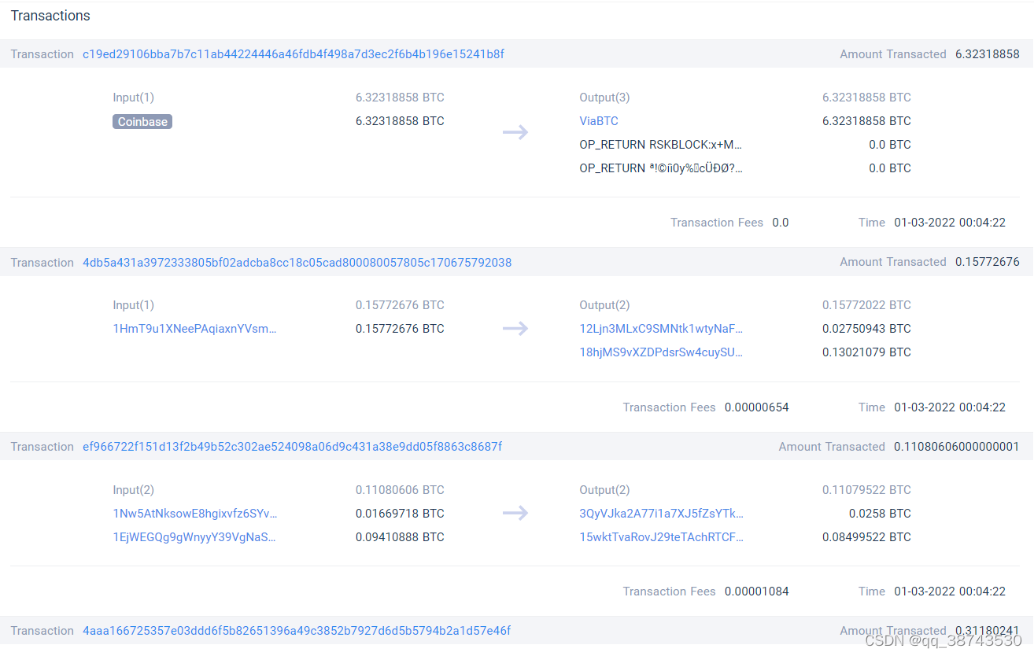Open the ViaBTC output address link
This screenshot has height=656, width=1034.
[599, 121]
